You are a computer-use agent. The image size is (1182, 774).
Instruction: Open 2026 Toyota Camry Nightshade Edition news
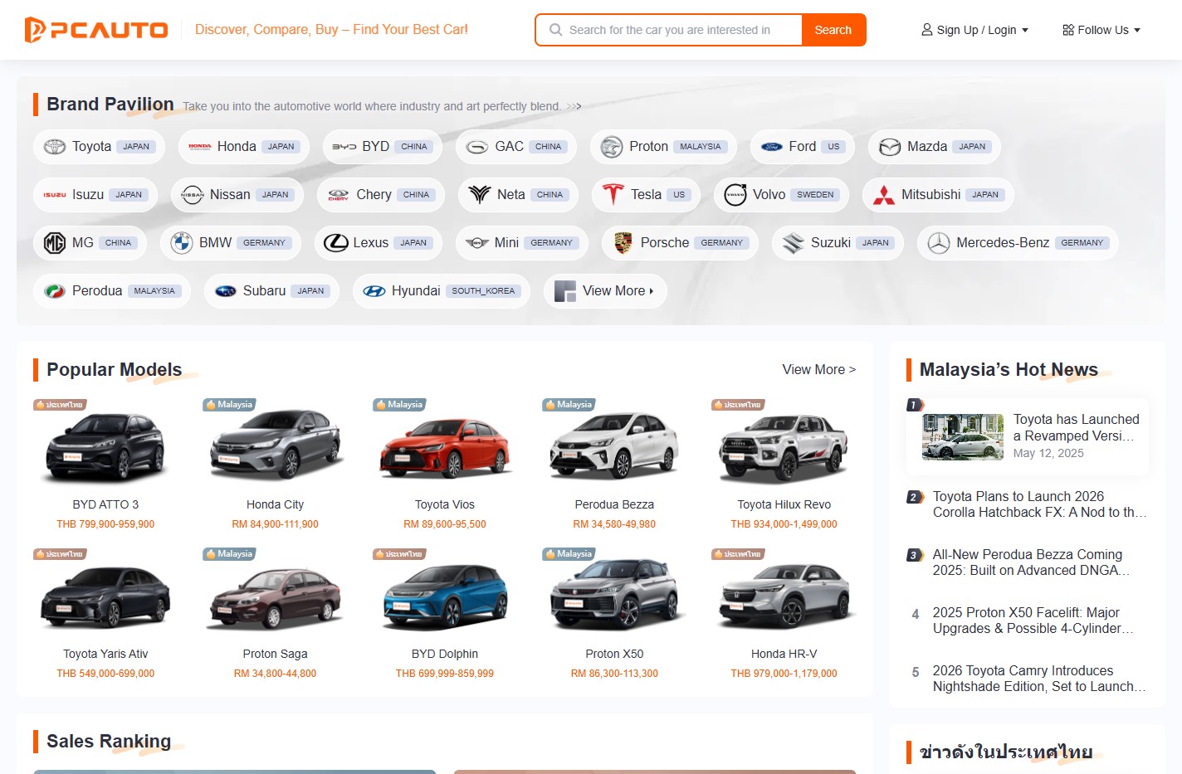[1039, 679]
